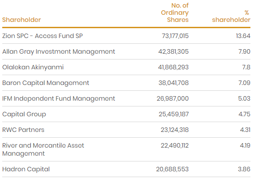The height and width of the screenshot is (178, 254).
Task: Click the 3.86 percentage value
Action: (x=244, y=169)
